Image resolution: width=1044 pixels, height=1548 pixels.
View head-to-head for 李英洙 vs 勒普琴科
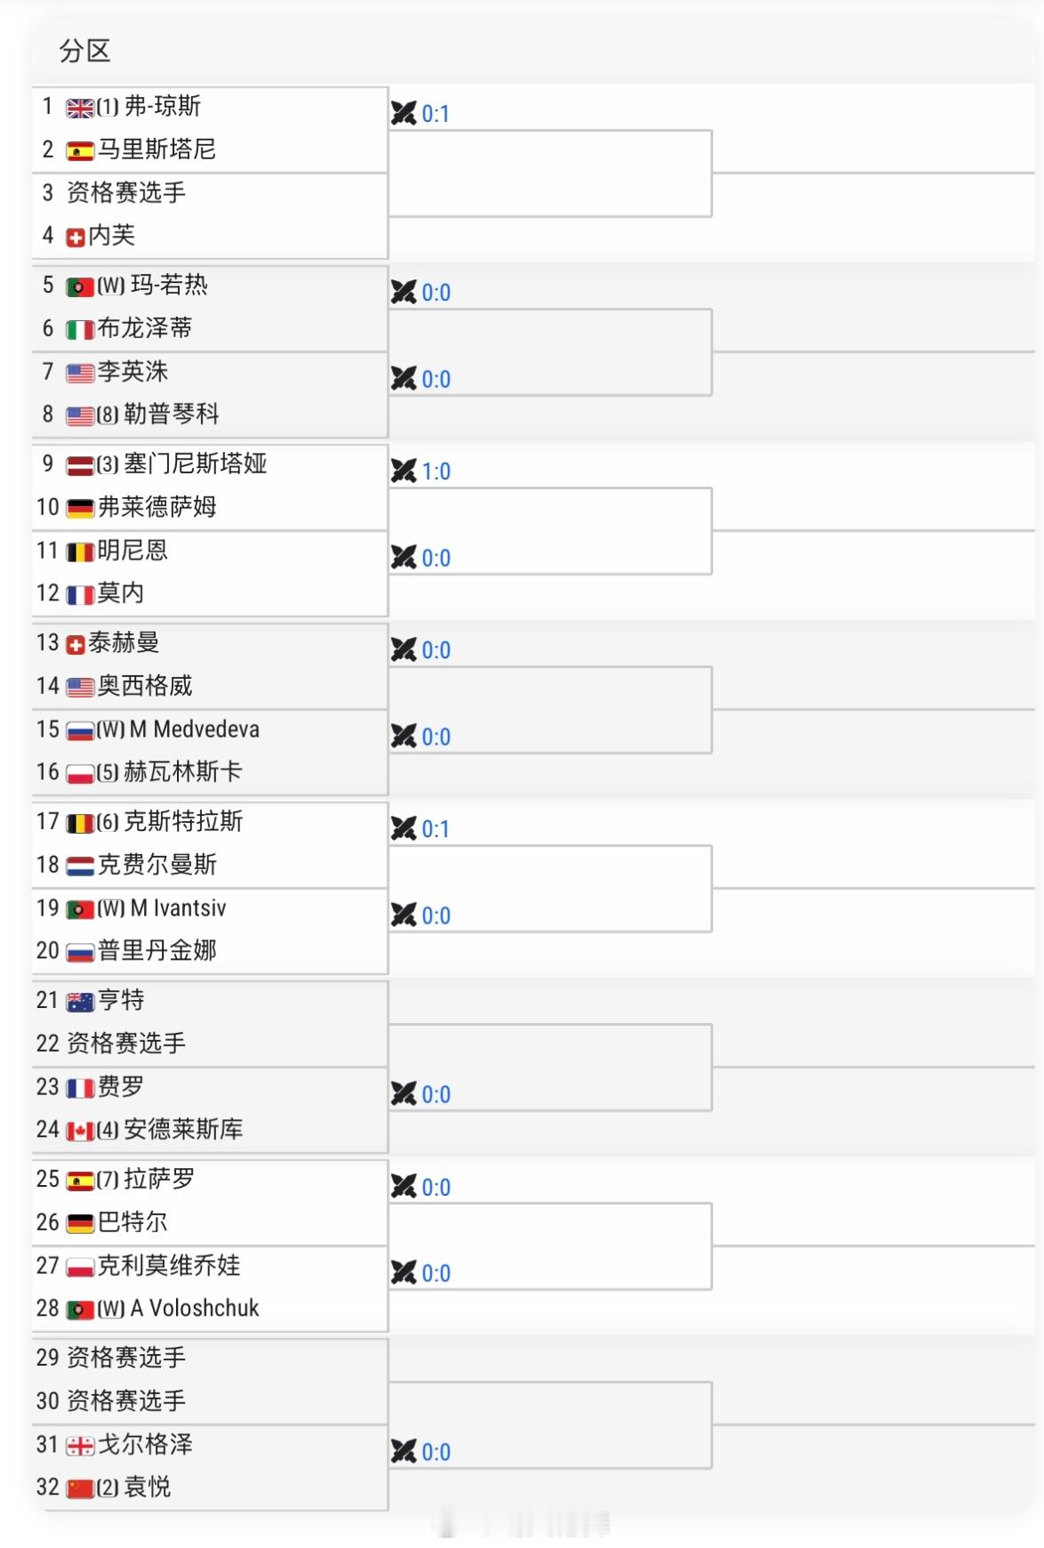(418, 378)
